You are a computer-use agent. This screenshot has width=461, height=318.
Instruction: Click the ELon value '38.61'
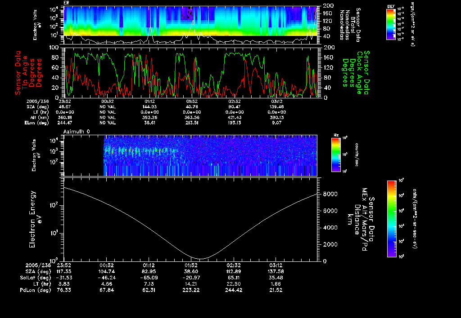149,123
